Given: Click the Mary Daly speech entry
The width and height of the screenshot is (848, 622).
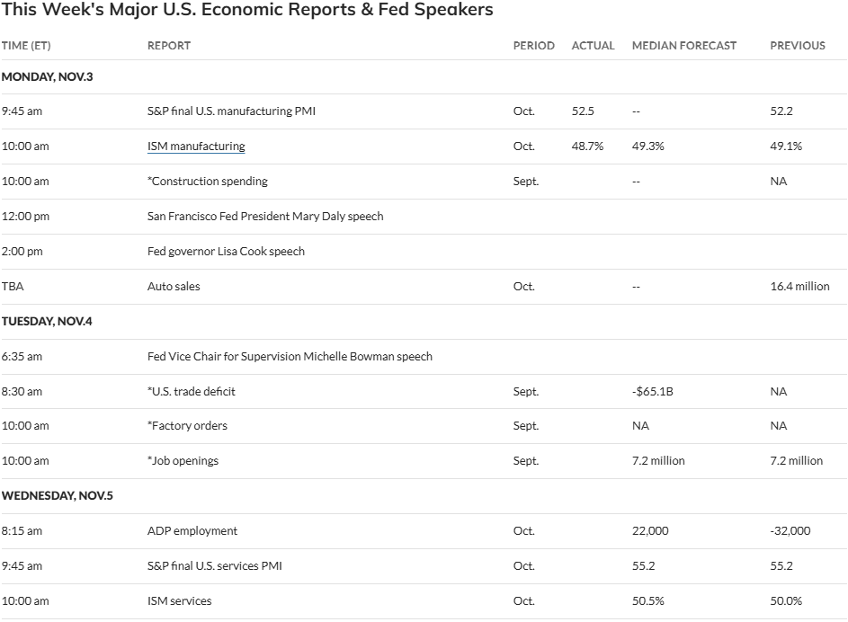Looking at the screenshot, I should (265, 217).
